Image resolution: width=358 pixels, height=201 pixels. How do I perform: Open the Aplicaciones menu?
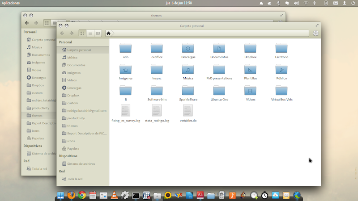click(11, 3)
